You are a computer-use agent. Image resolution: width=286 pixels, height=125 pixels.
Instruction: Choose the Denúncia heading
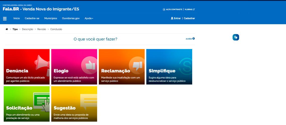click(x=17, y=71)
